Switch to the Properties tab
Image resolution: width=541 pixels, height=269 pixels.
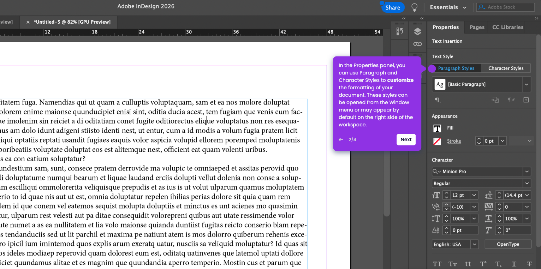(446, 27)
